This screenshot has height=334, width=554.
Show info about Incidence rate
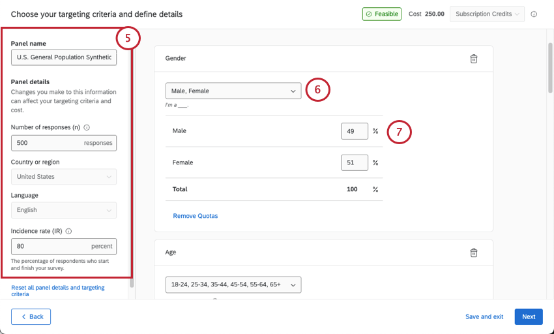coord(68,231)
